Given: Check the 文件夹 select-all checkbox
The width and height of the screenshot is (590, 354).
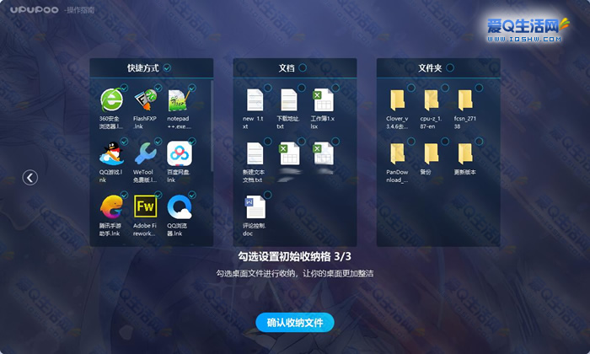Looking at the screenshot, I should click(450, 67).
